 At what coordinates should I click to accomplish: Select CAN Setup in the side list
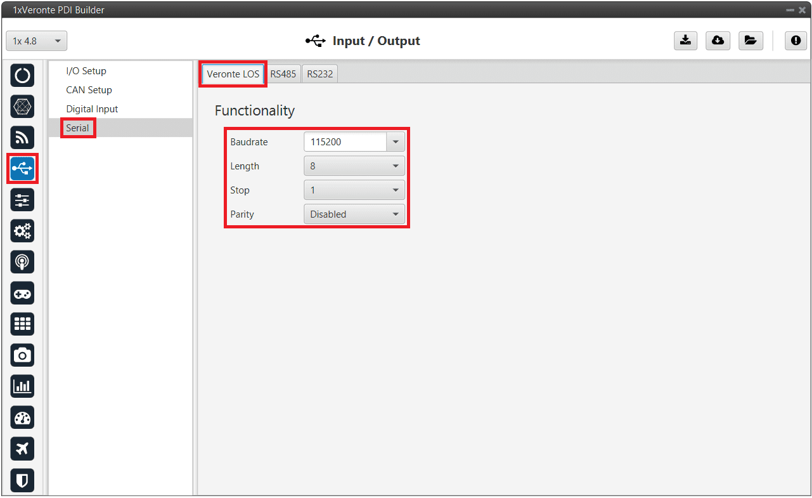(x=89, y=90)
